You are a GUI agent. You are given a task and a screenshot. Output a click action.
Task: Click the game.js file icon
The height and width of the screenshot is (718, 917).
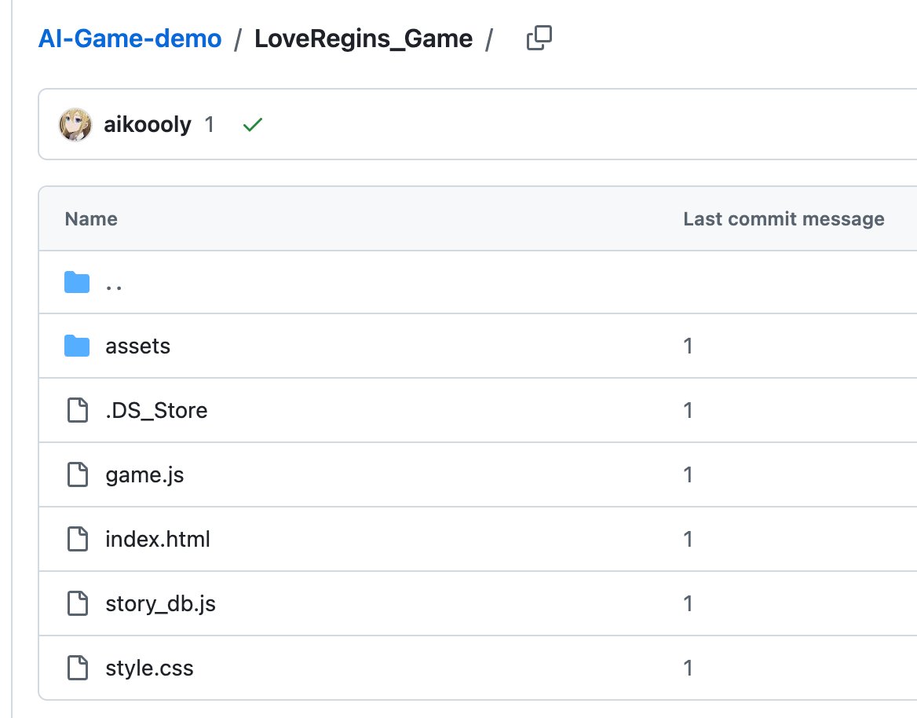point(77,474)
